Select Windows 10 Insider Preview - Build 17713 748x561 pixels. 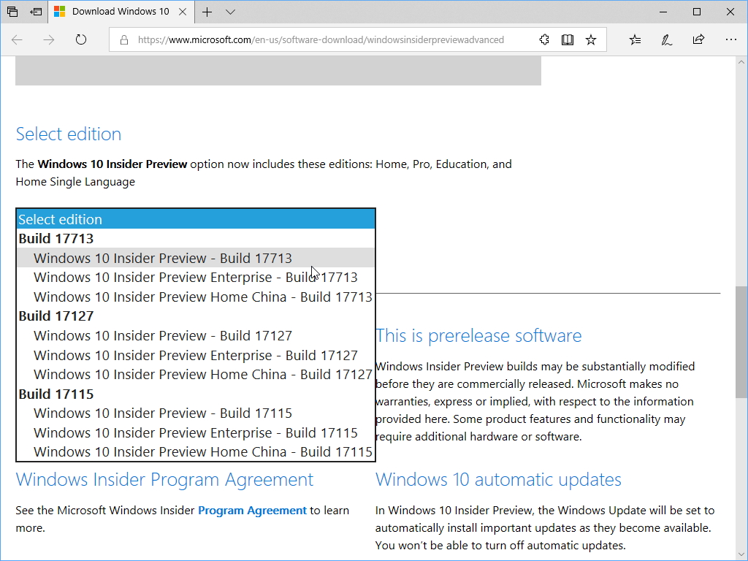[162, 258]
